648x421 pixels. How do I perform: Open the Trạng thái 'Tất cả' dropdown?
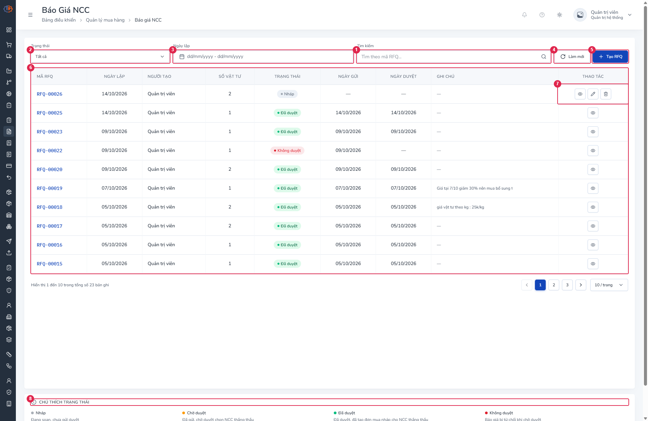click(100, 57)
